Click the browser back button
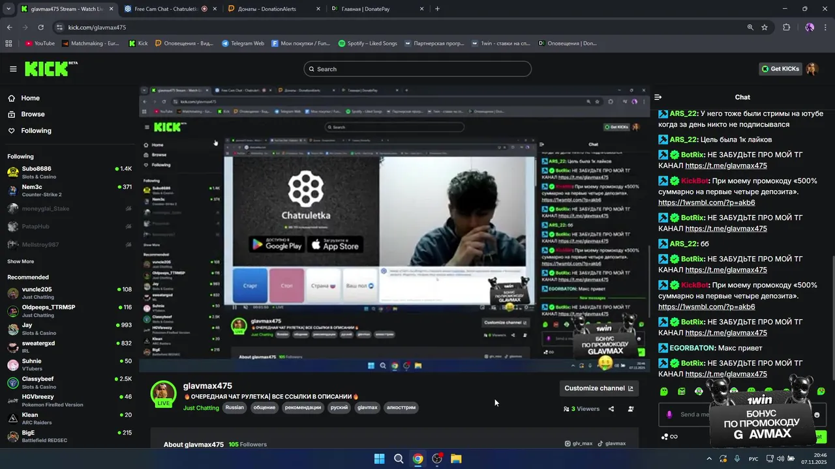This screenshot has width=835, height=469. click(x=9, y=27)
